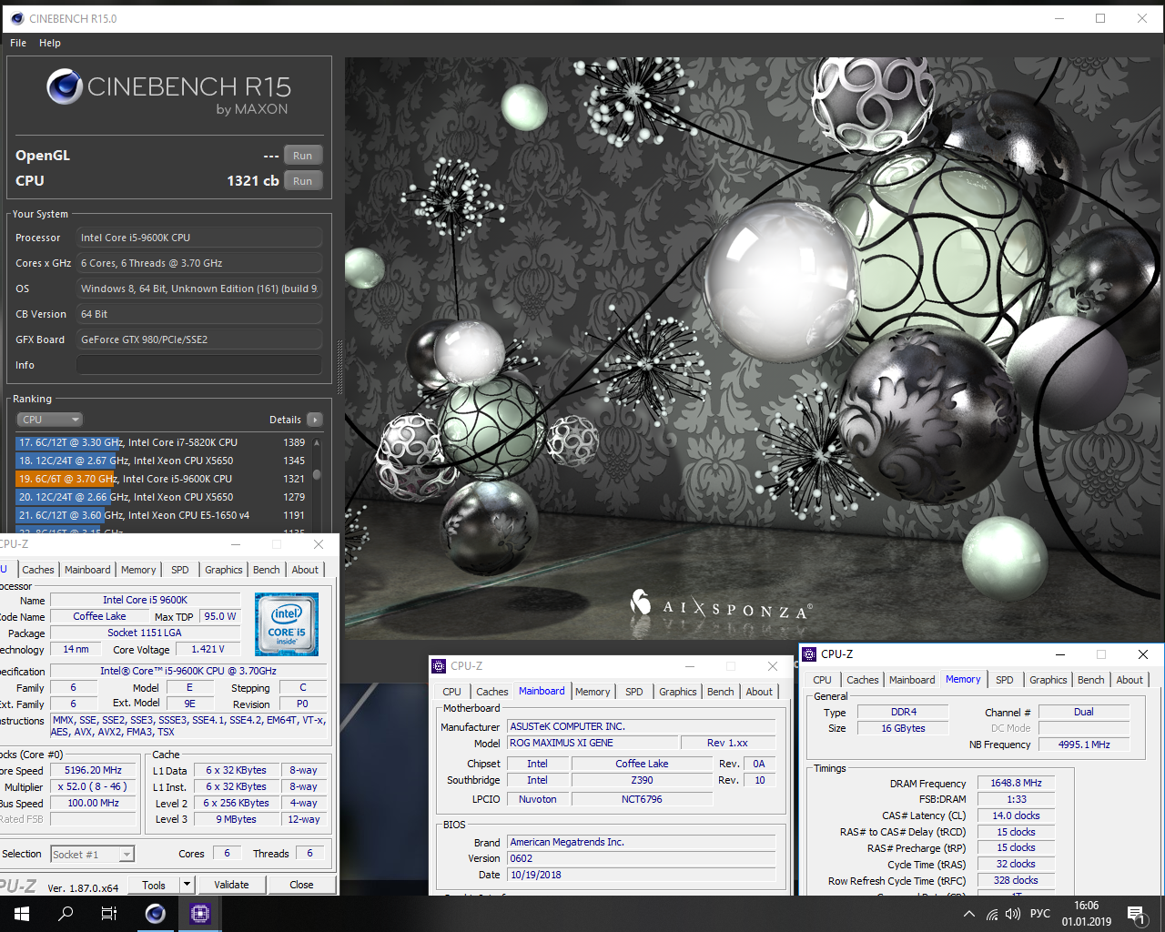Image resolution: width=1165 pixels, height=932 pixels.
Task: Open the CPU ranking type dropdown
Action: click(x=50, y=420)
